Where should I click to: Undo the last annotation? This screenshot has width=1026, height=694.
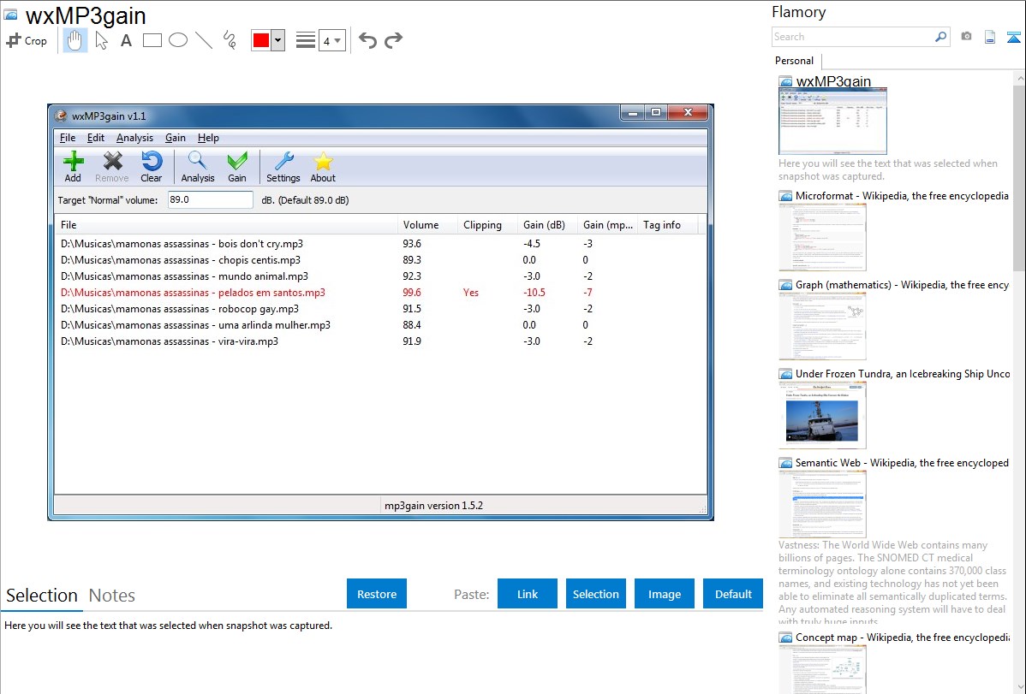tap(367, 40)
